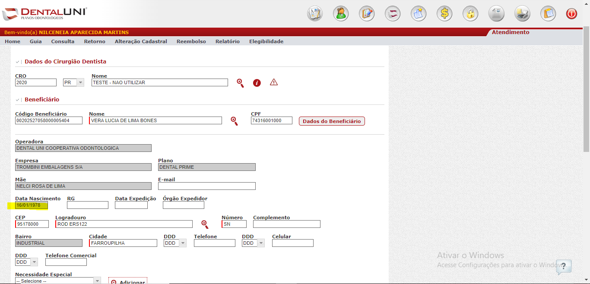Click the gold padlock icon
This screenshot has width=590, height=284.
[x=470, y=14]
